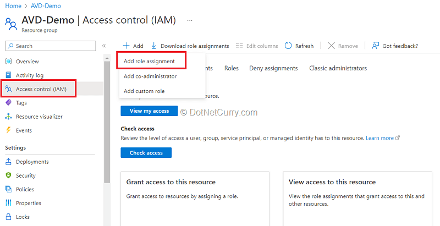Click the Got feedback? label
440x226 pixels.
(400, 46)
